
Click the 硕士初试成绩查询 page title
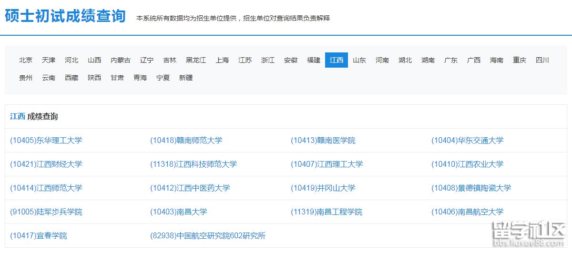[65, 16]
